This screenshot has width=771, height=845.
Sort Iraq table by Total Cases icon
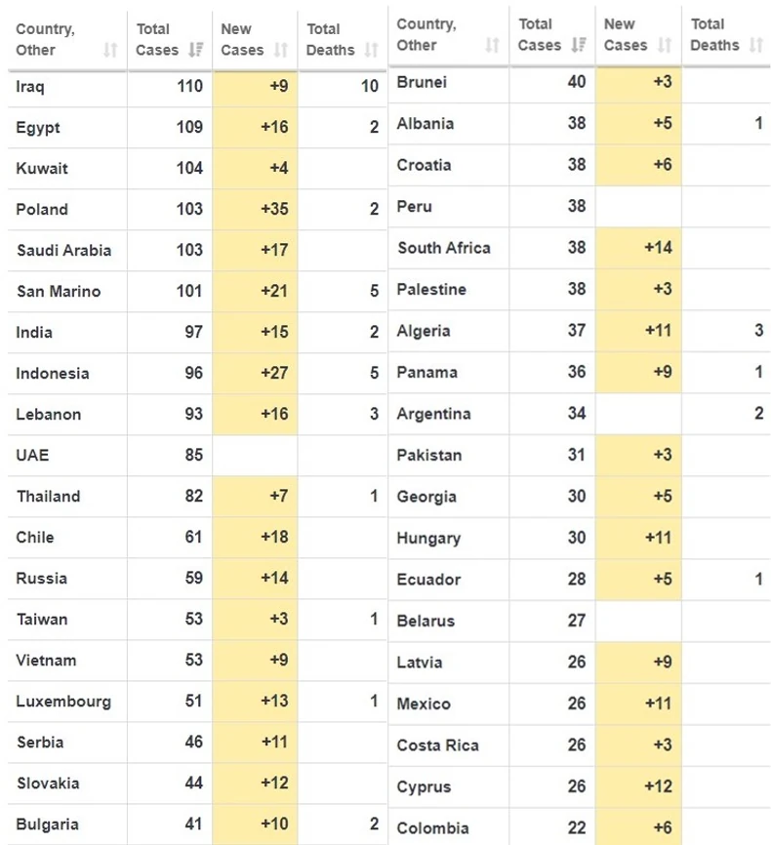click(x=196, y=50)
